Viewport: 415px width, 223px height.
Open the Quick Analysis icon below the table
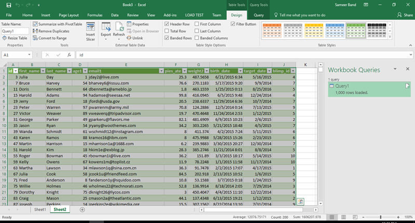tap(301, 201)
